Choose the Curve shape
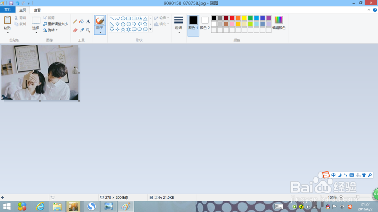This screenshot has height=212, width=378. point(118,18)
